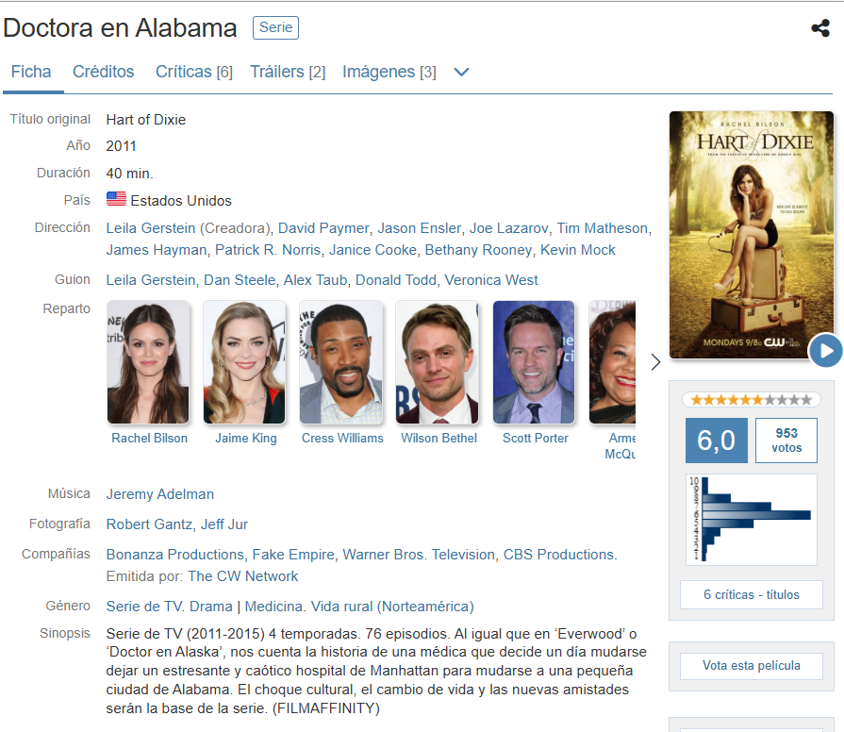Click the star rating bar
Image resolution: width=844 pixels, height=732 pixels.
[x=751, y=399]
